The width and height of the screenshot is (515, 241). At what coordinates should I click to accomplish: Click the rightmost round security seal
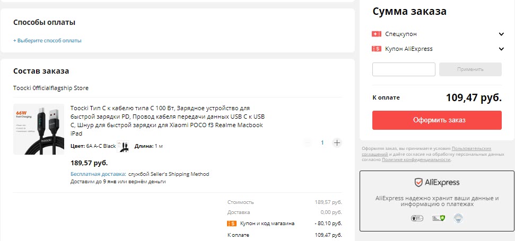pos(458,218)
